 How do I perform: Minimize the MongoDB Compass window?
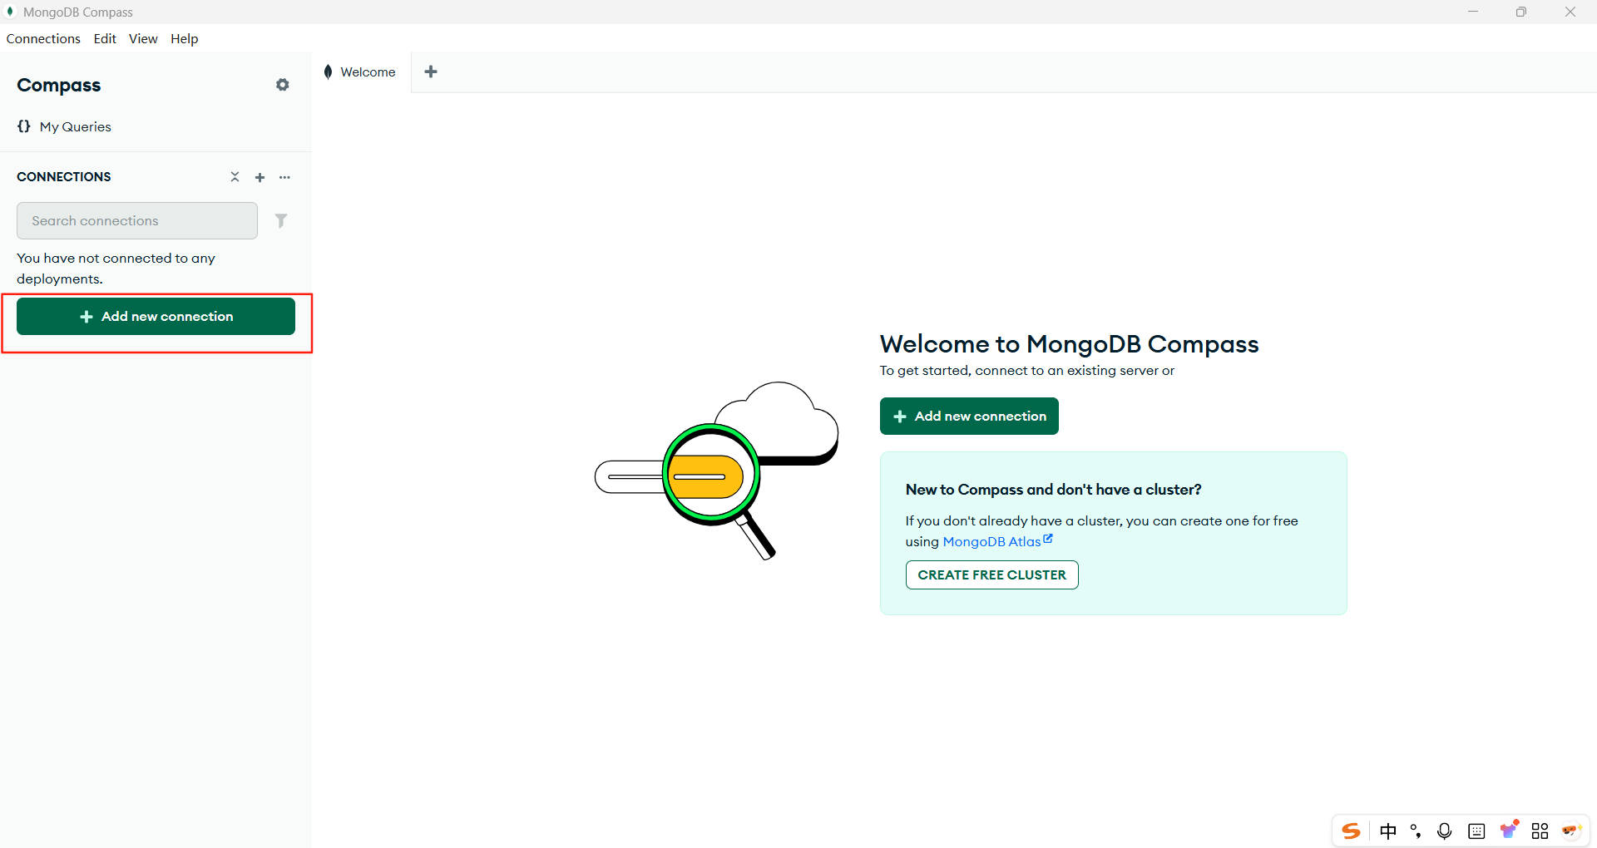pyautogui.click(x=1472, y=12)
